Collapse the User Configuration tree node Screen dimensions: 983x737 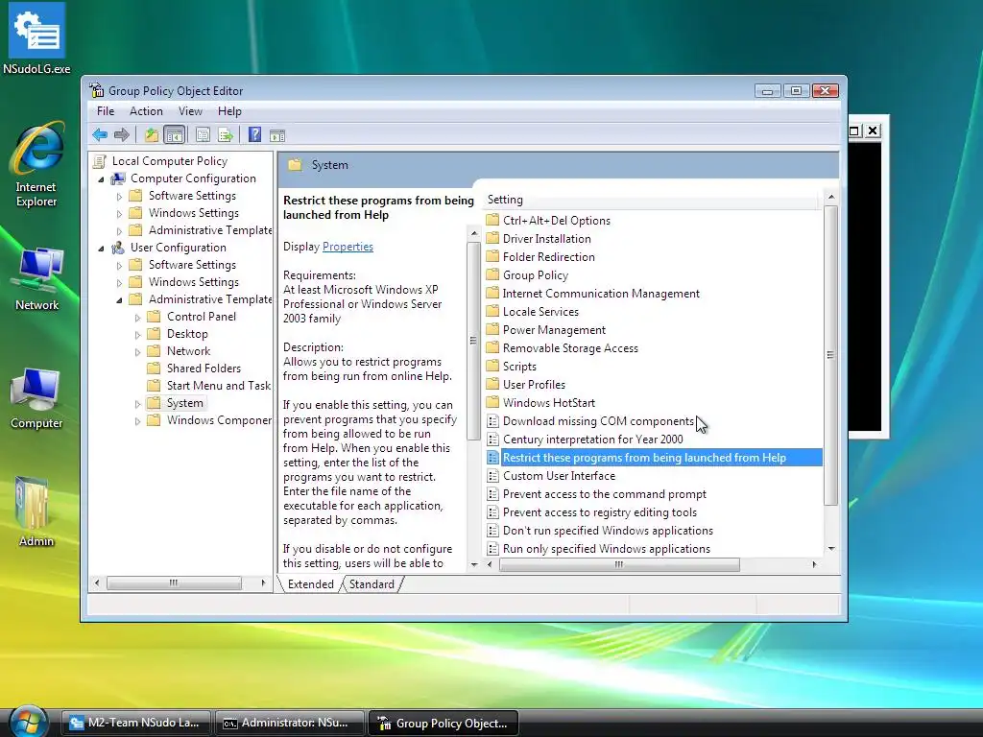101,249
